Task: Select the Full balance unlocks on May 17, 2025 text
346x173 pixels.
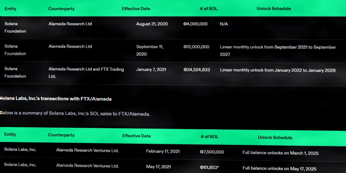Action: (x=279, y=168)
